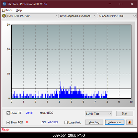Minimize the PlexTools window
The image size is (138, 138).
tap(110, 4)
